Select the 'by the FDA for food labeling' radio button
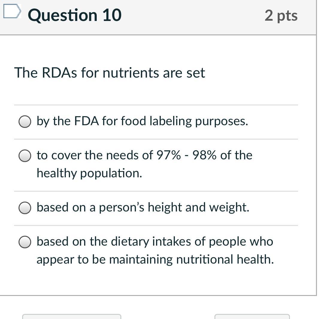This screenshot has height=319, width=319. pyautogui.click(x=25, y=122)
